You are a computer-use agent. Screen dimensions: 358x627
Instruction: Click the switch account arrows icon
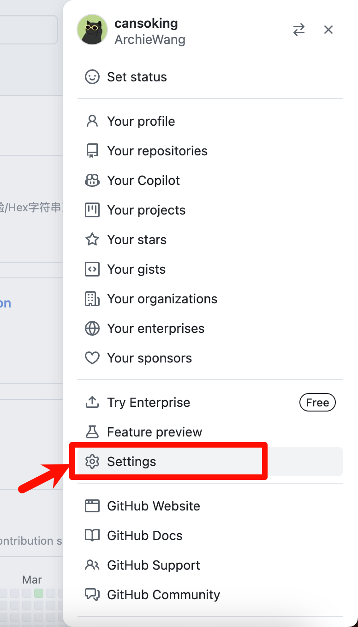click(298, 29)
